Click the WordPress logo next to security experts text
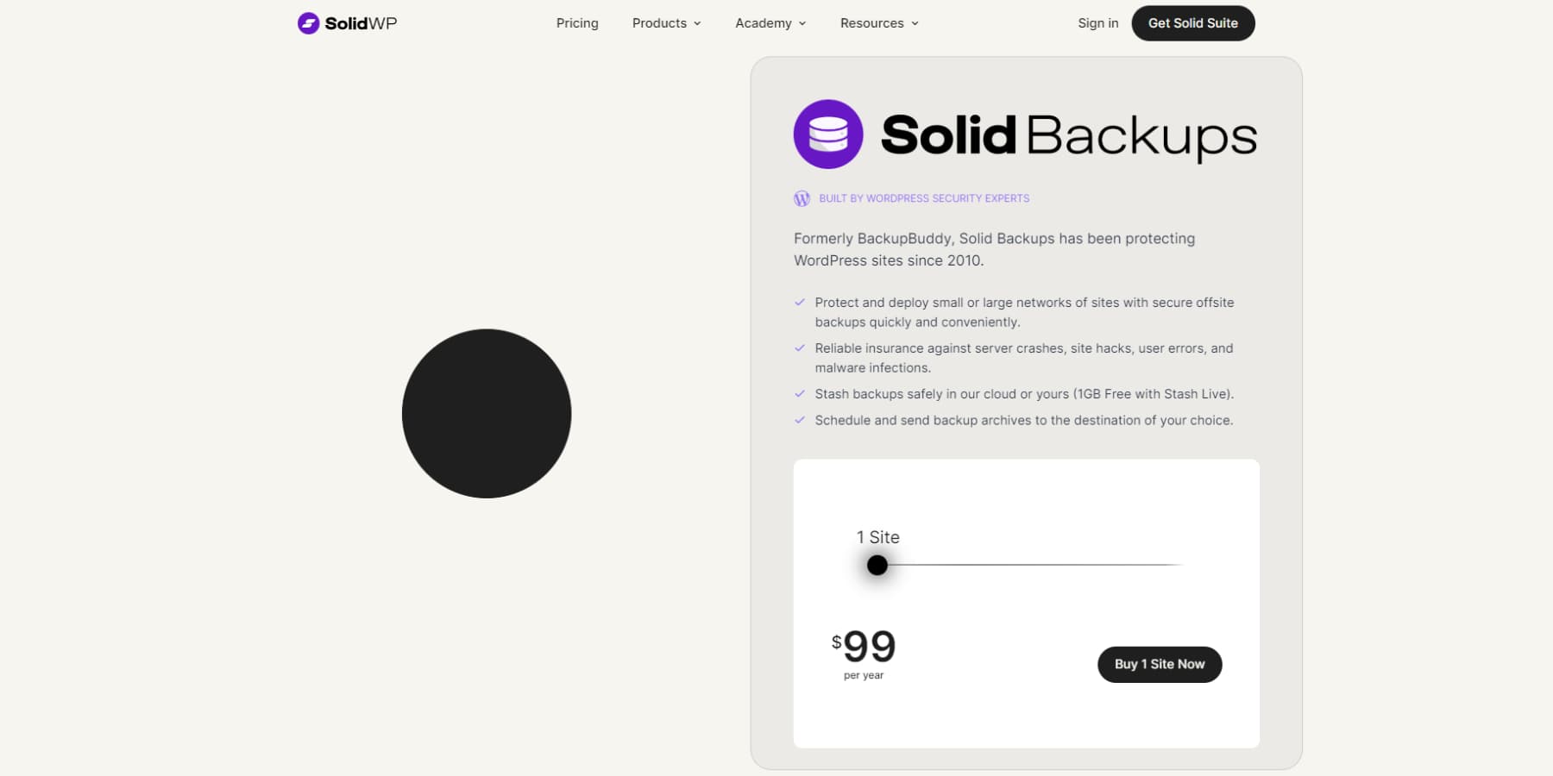 coord(802,197)
